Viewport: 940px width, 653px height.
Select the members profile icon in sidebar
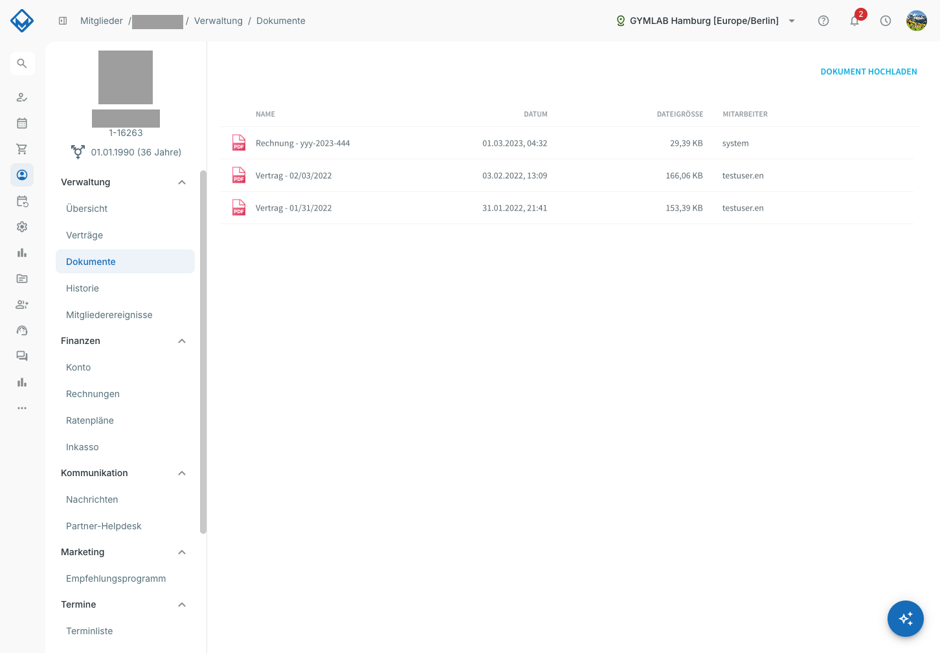22,175
